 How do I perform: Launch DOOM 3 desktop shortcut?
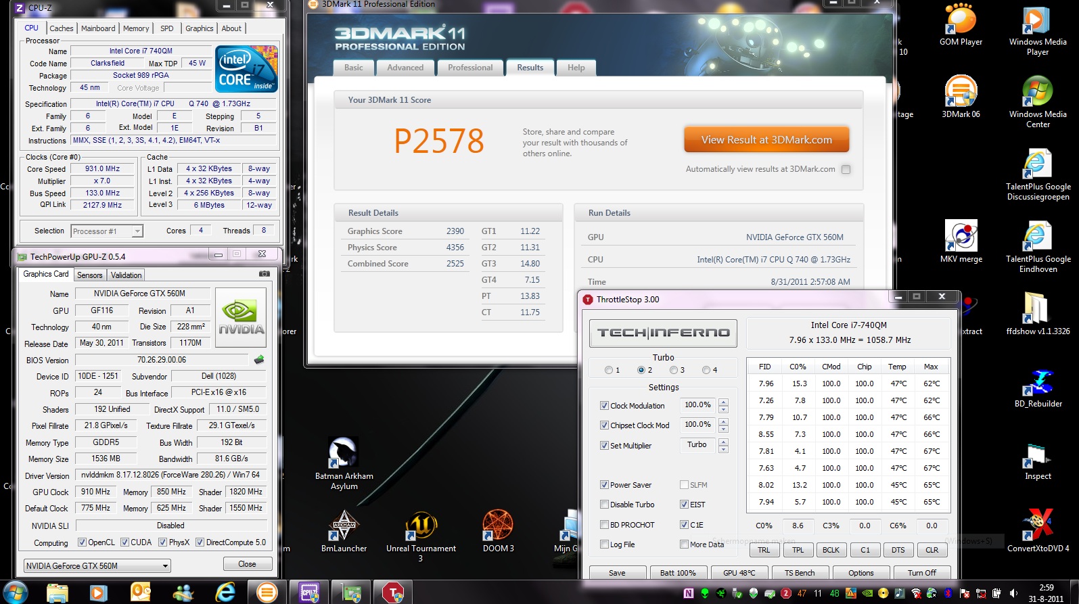498,531
